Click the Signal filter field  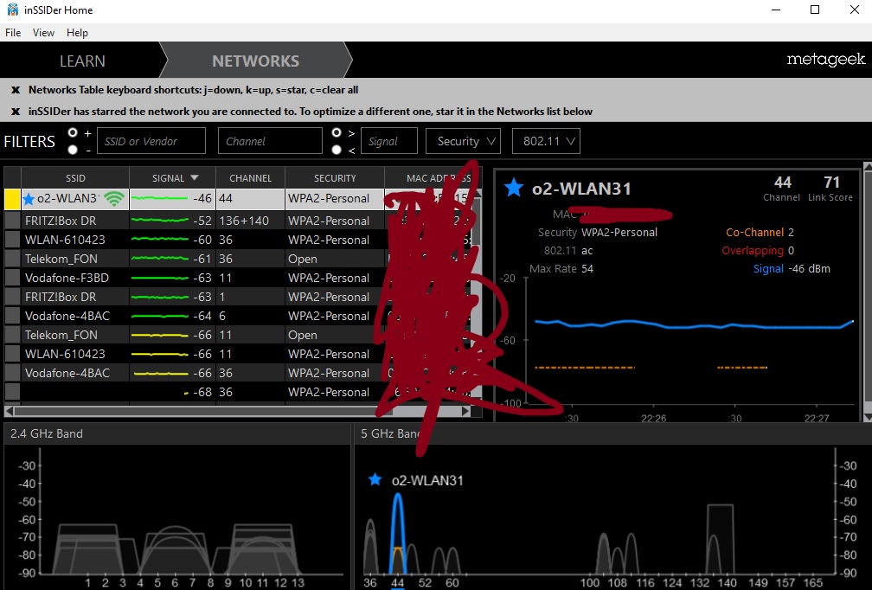point(389,141)
